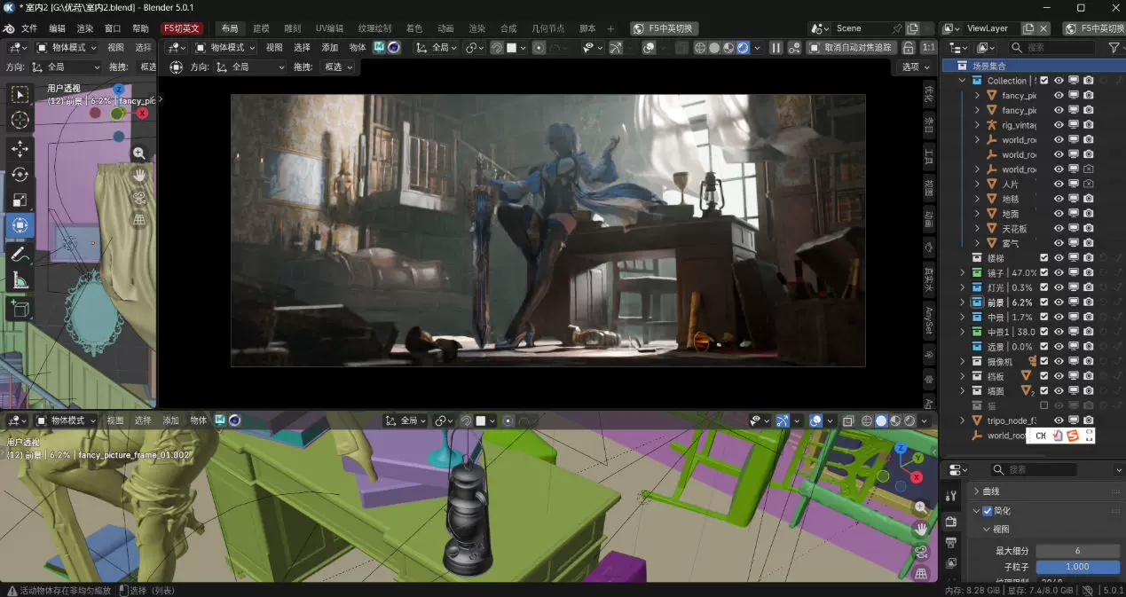Image resolution: width=1126 pixels, height=597 pixels.
Task: Hide the 灯光 collection in viewport
Action: [x=1059, y=287]
